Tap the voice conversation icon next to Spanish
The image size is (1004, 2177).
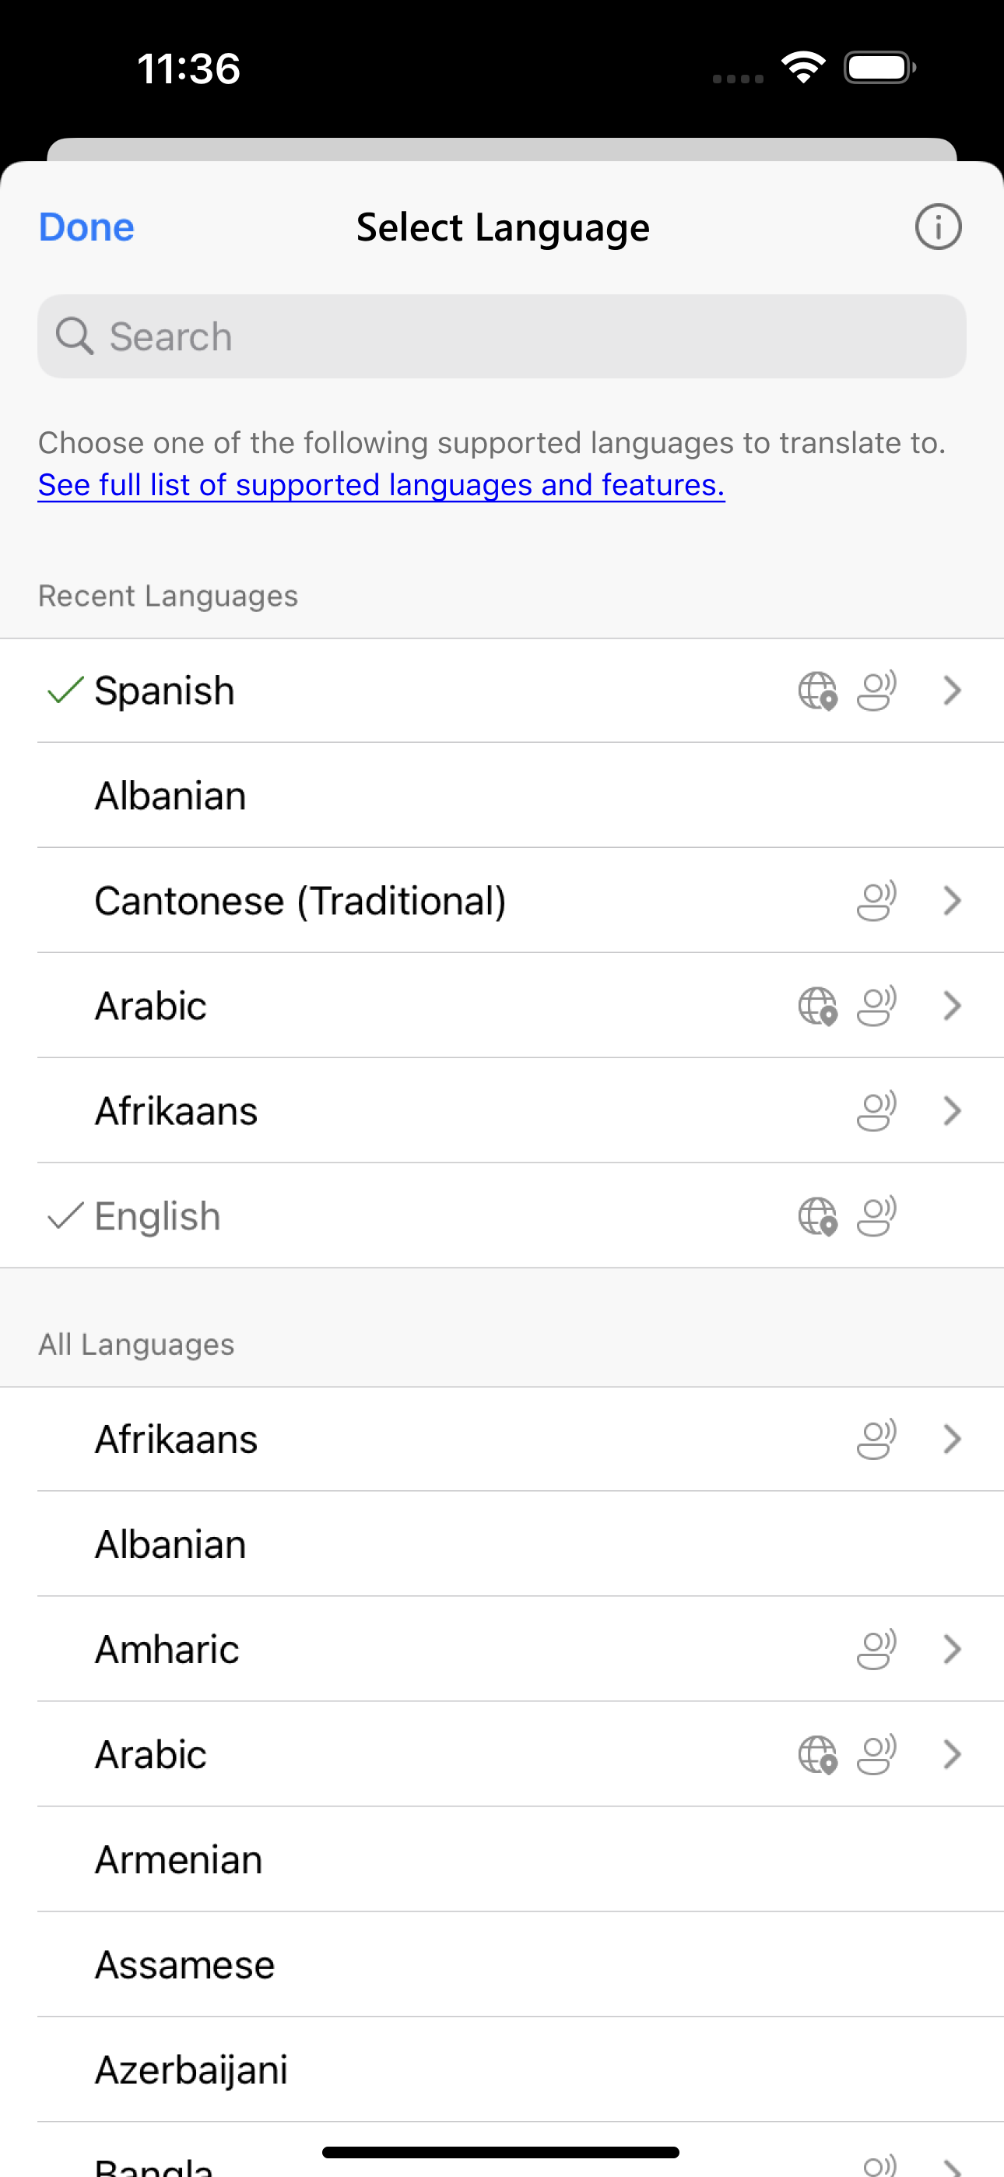(x=876, y=691)
